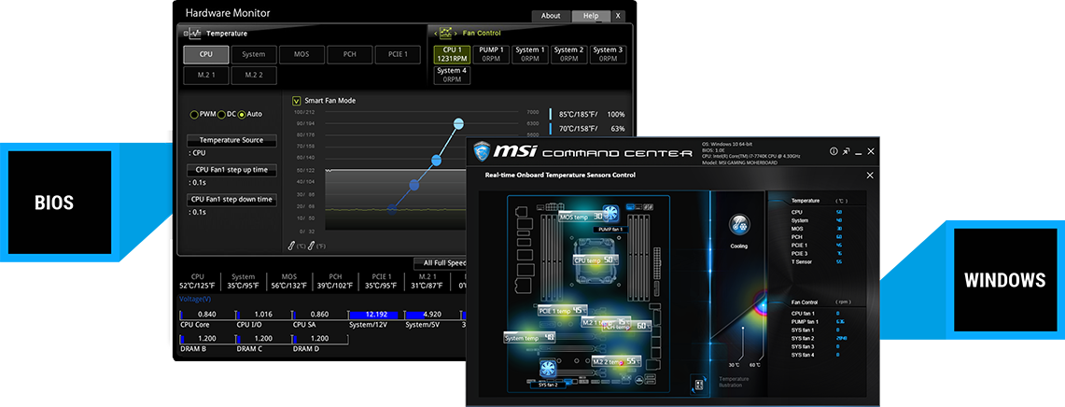Click the M.2 2 temp sensor label

pos(616,362)
